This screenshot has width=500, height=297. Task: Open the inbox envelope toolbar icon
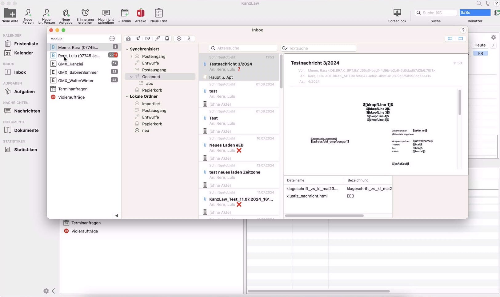pyautogui.click(x=128, y=38)
